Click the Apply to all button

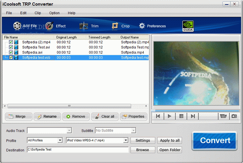coord(170,140)
